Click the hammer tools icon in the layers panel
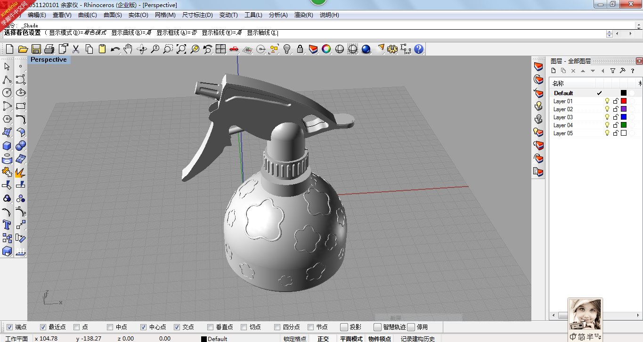The width and height of the screenshot is (643, 342). tap(622, 71)
